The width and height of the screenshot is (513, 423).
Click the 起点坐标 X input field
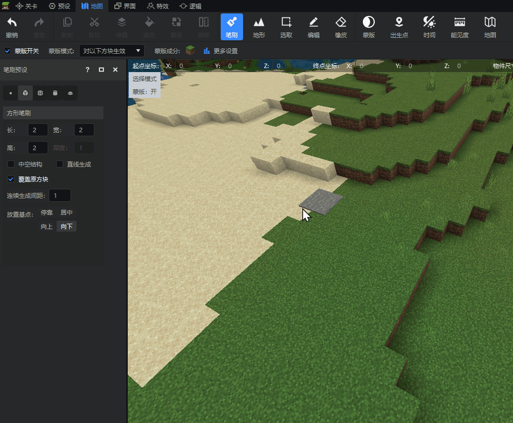[x=193, y=66]
